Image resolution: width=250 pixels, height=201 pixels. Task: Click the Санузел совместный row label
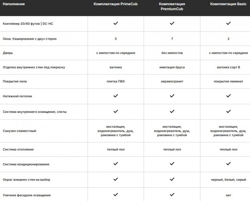(x=20, y=131)
